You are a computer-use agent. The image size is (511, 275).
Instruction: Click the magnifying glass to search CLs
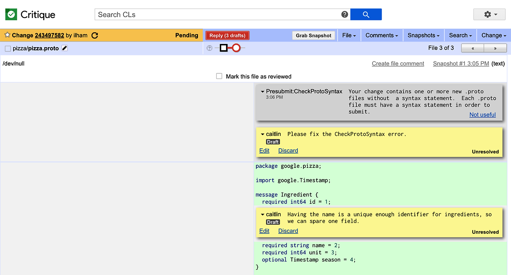pyautogui.click(x=366, y=14)
